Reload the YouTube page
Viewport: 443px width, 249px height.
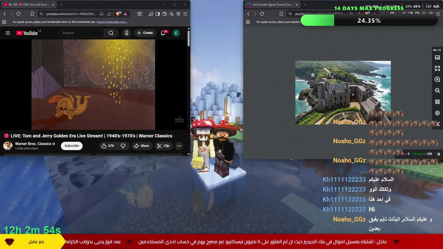click(x=18, y=14)
